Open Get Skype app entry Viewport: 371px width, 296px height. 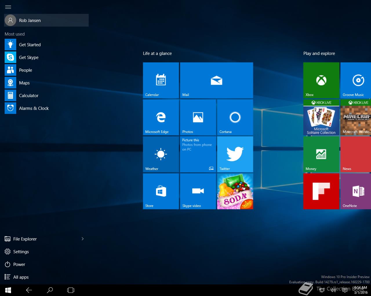(46, 57)
